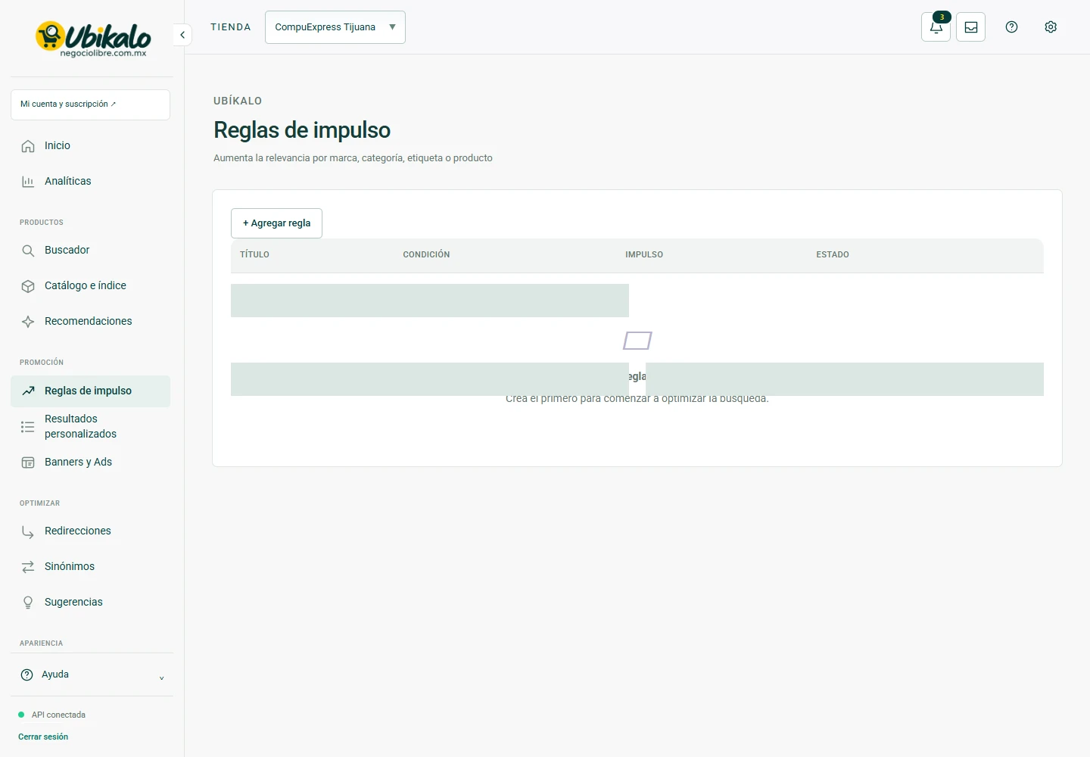Click the Recomendaciones sparkle icon
Viewport: 1090px width, 757px height.
[x=28, y=322]
